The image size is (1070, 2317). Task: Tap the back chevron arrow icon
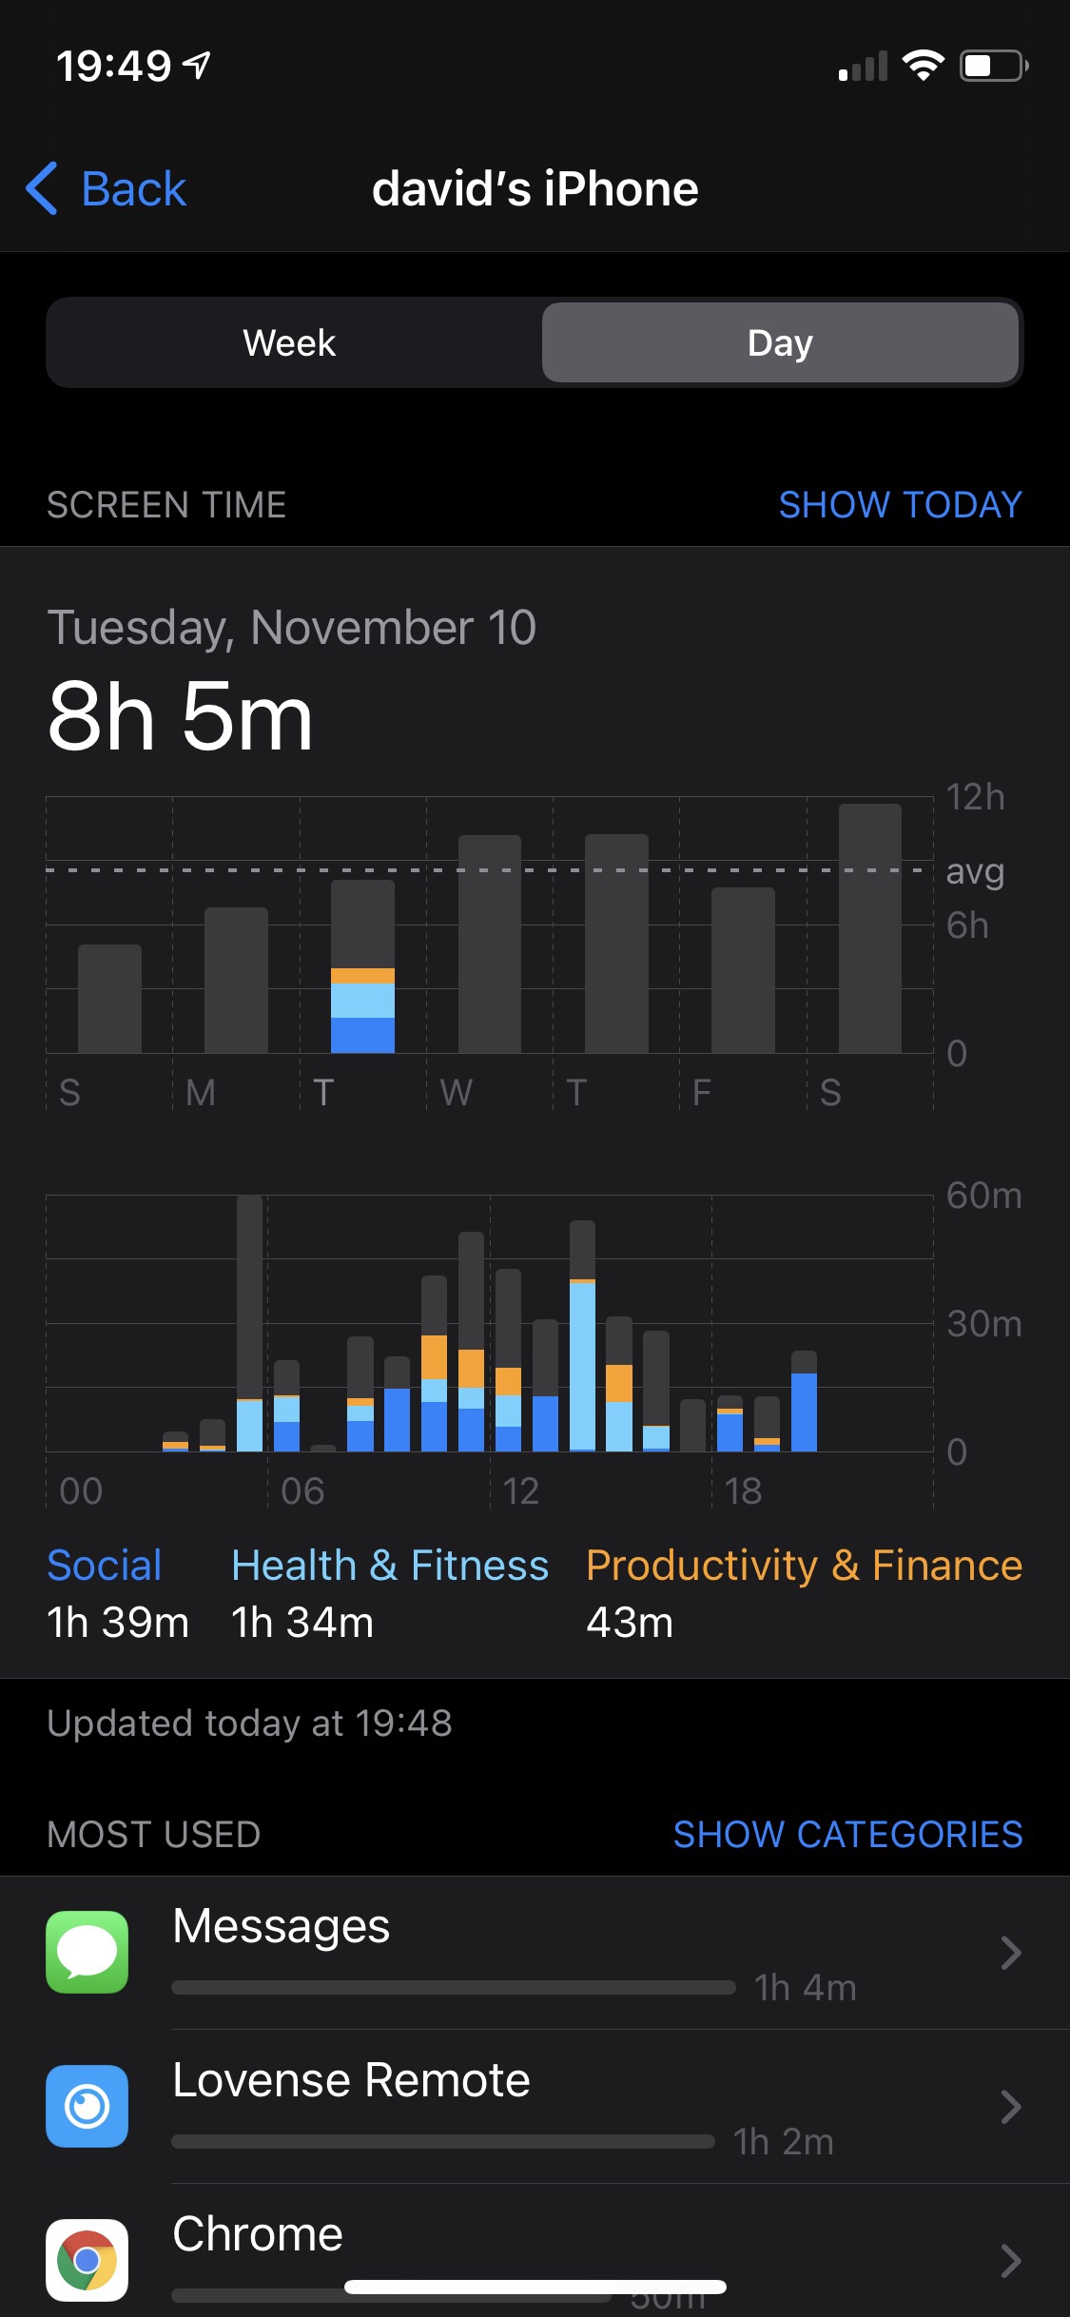pos(42,188)
